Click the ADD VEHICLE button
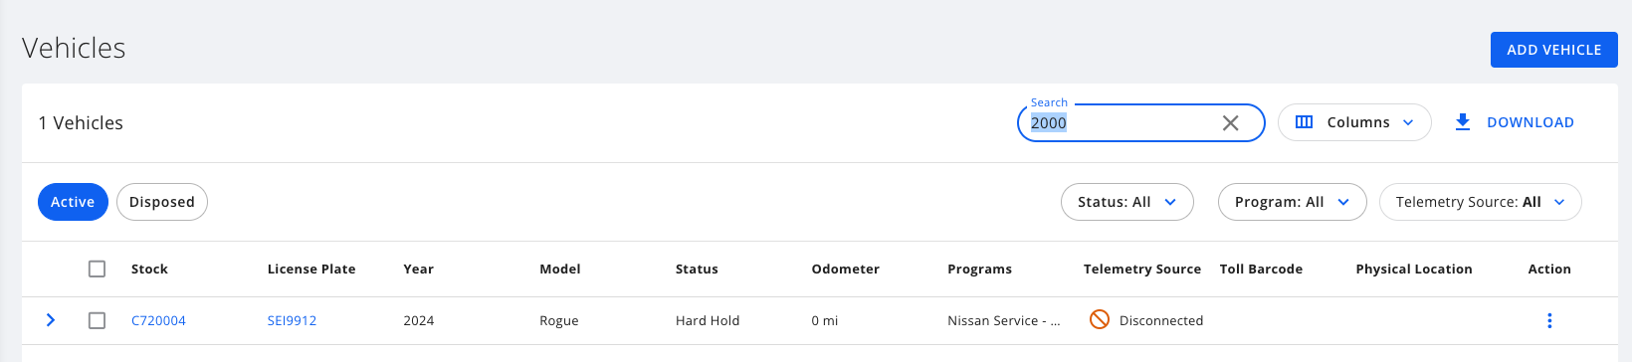This screenshot has width=1632, height=362. (1553, 50)
